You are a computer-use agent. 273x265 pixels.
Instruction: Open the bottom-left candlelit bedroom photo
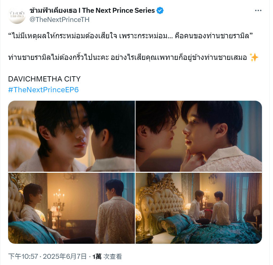click(72, 208)
